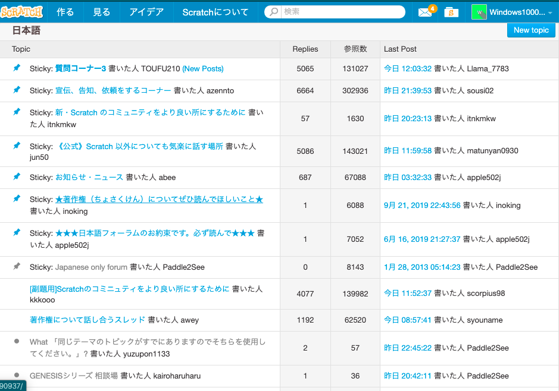Screen dimensions: 559x391
Task: Open 宣伝、告知、依頼をするコーナー topic
Action: (x=113, y=91)
